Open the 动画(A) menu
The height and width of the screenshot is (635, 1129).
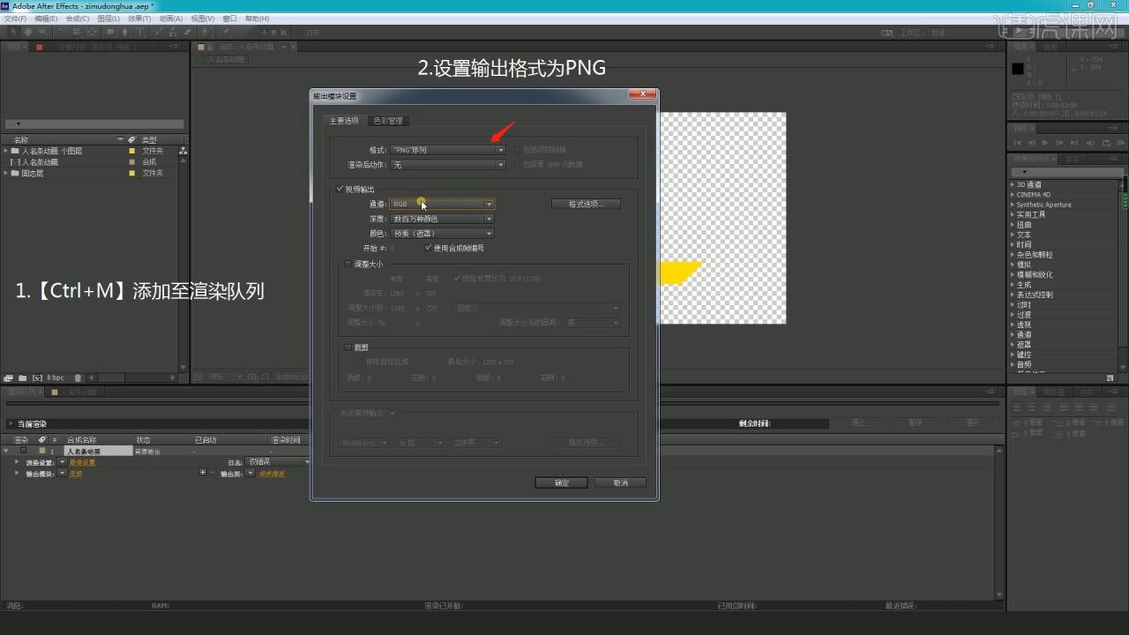pos(171,18)
